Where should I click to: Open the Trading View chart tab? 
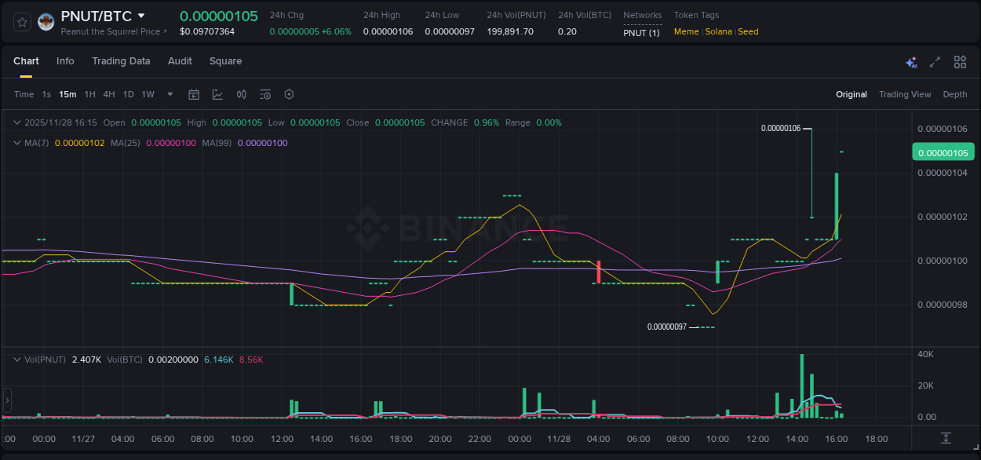[x=904, y=94]
